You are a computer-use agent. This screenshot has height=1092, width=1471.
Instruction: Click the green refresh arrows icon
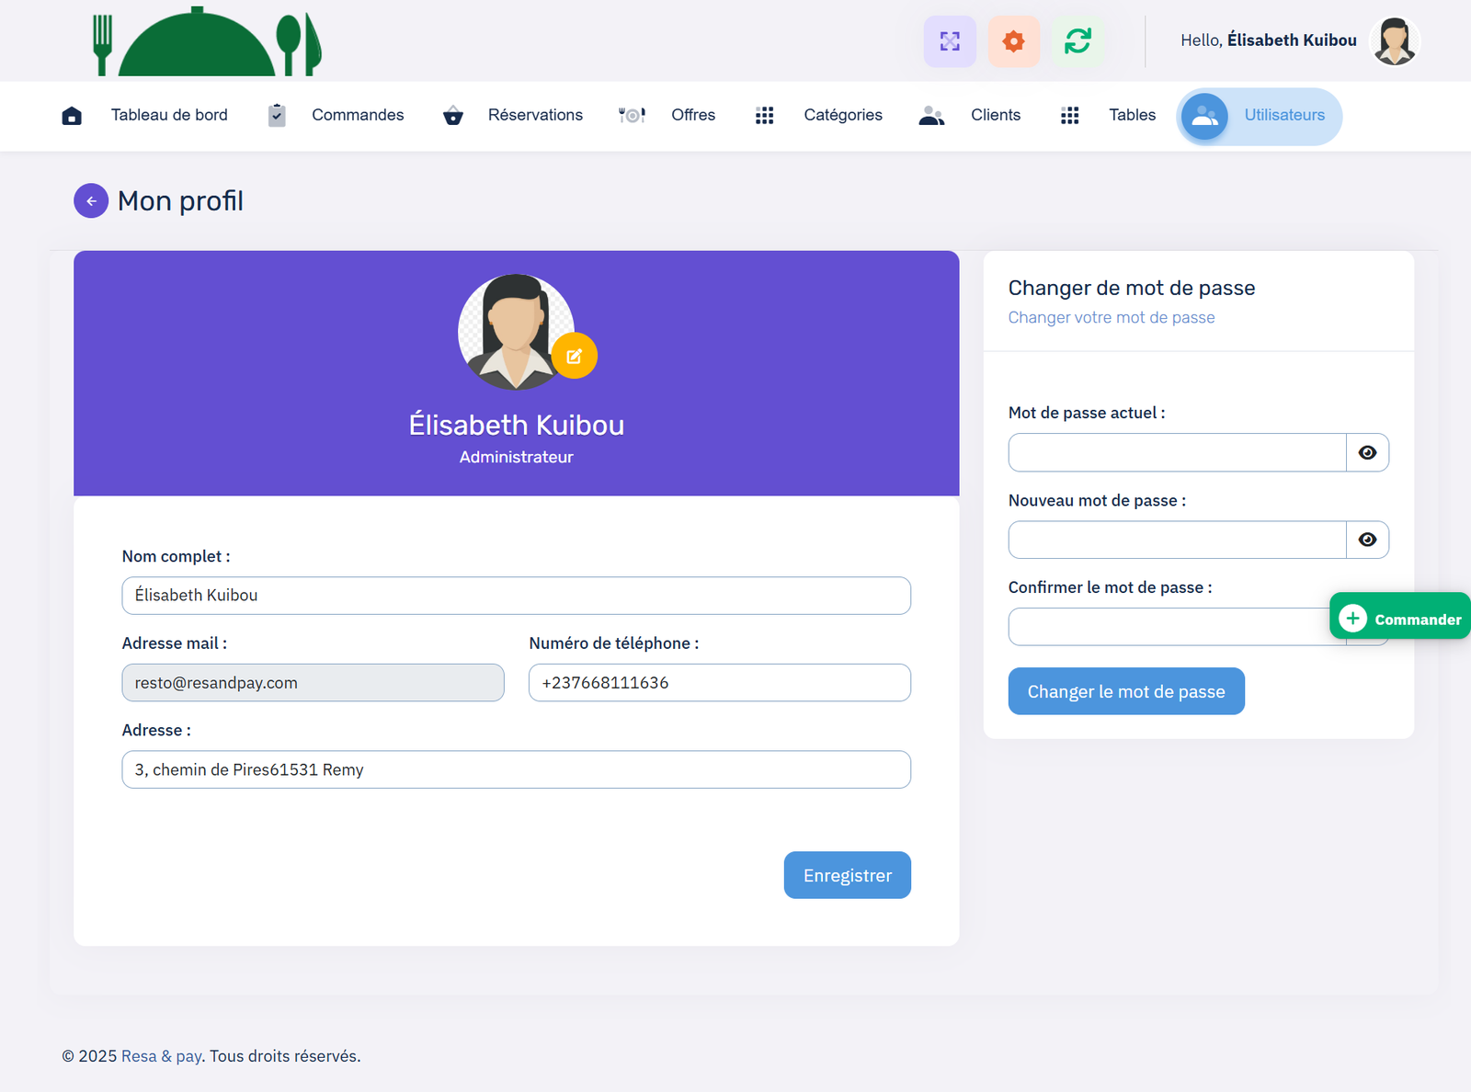point(1078,41)
